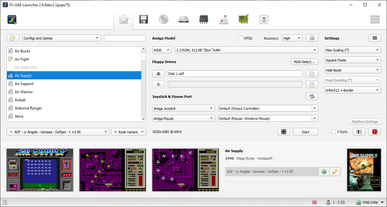
Task: Open the Air Supply box cover art
Action: point(364,170)
